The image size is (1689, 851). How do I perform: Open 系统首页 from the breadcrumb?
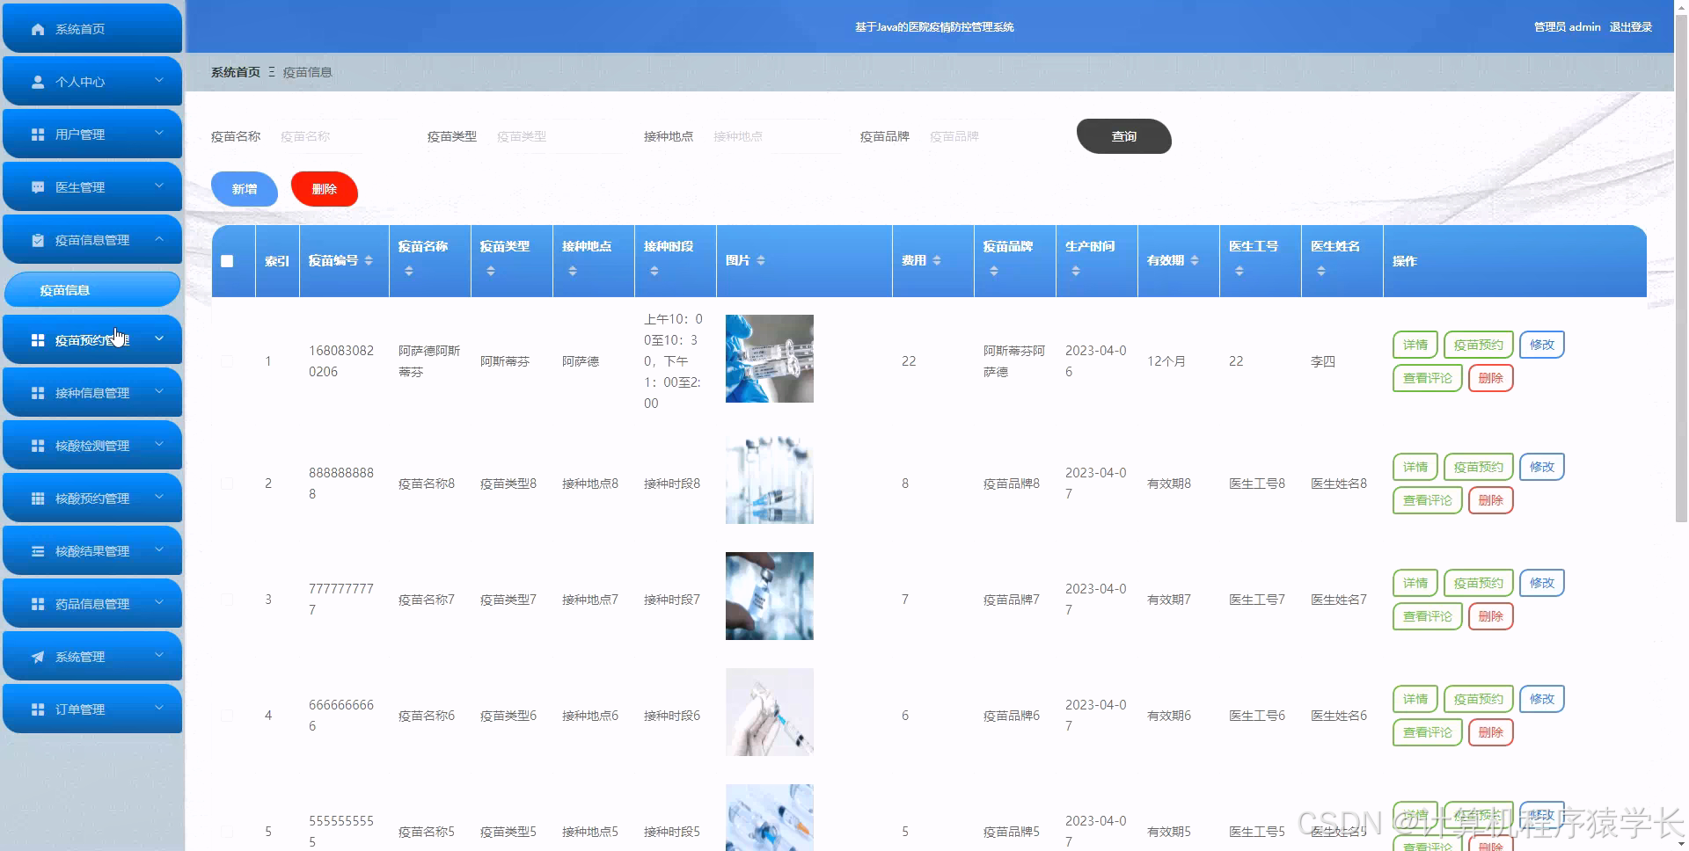click(234, 71)
